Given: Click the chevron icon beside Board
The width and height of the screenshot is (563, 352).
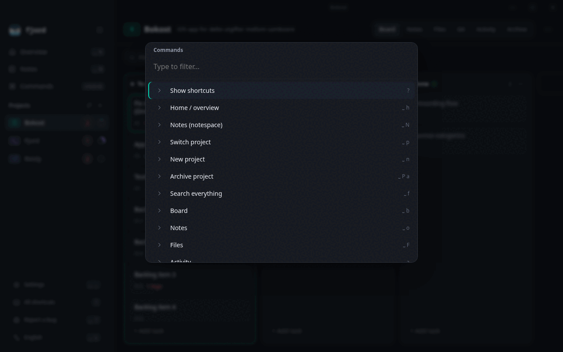Looking at the screenshot, I should tap(159, 210).
